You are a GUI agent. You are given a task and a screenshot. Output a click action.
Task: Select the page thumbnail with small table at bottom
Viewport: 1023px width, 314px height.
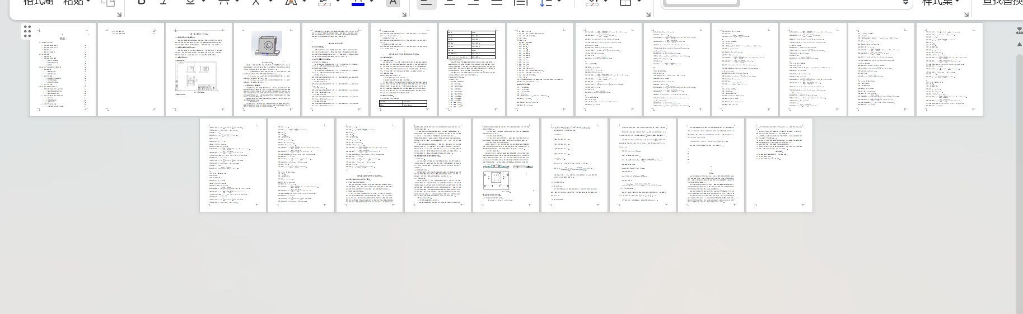pyautogui.click(x=404, y=69)
